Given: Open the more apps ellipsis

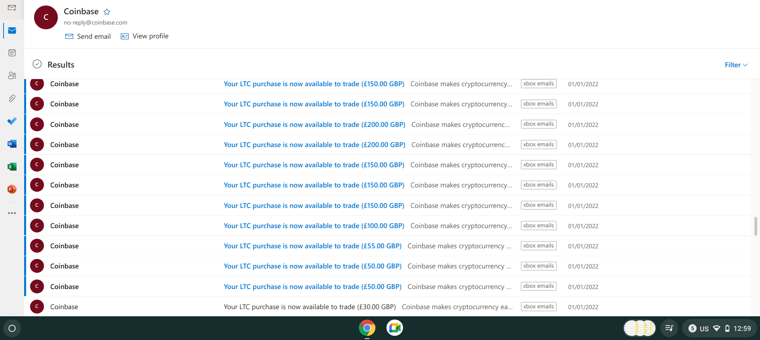Looking at the screenshot, I should (x=12, y=213).
